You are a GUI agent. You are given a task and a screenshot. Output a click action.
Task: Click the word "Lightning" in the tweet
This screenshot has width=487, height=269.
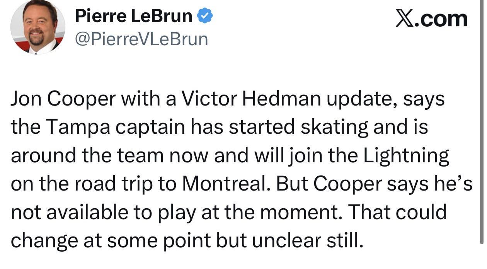[x=406, y=156]
